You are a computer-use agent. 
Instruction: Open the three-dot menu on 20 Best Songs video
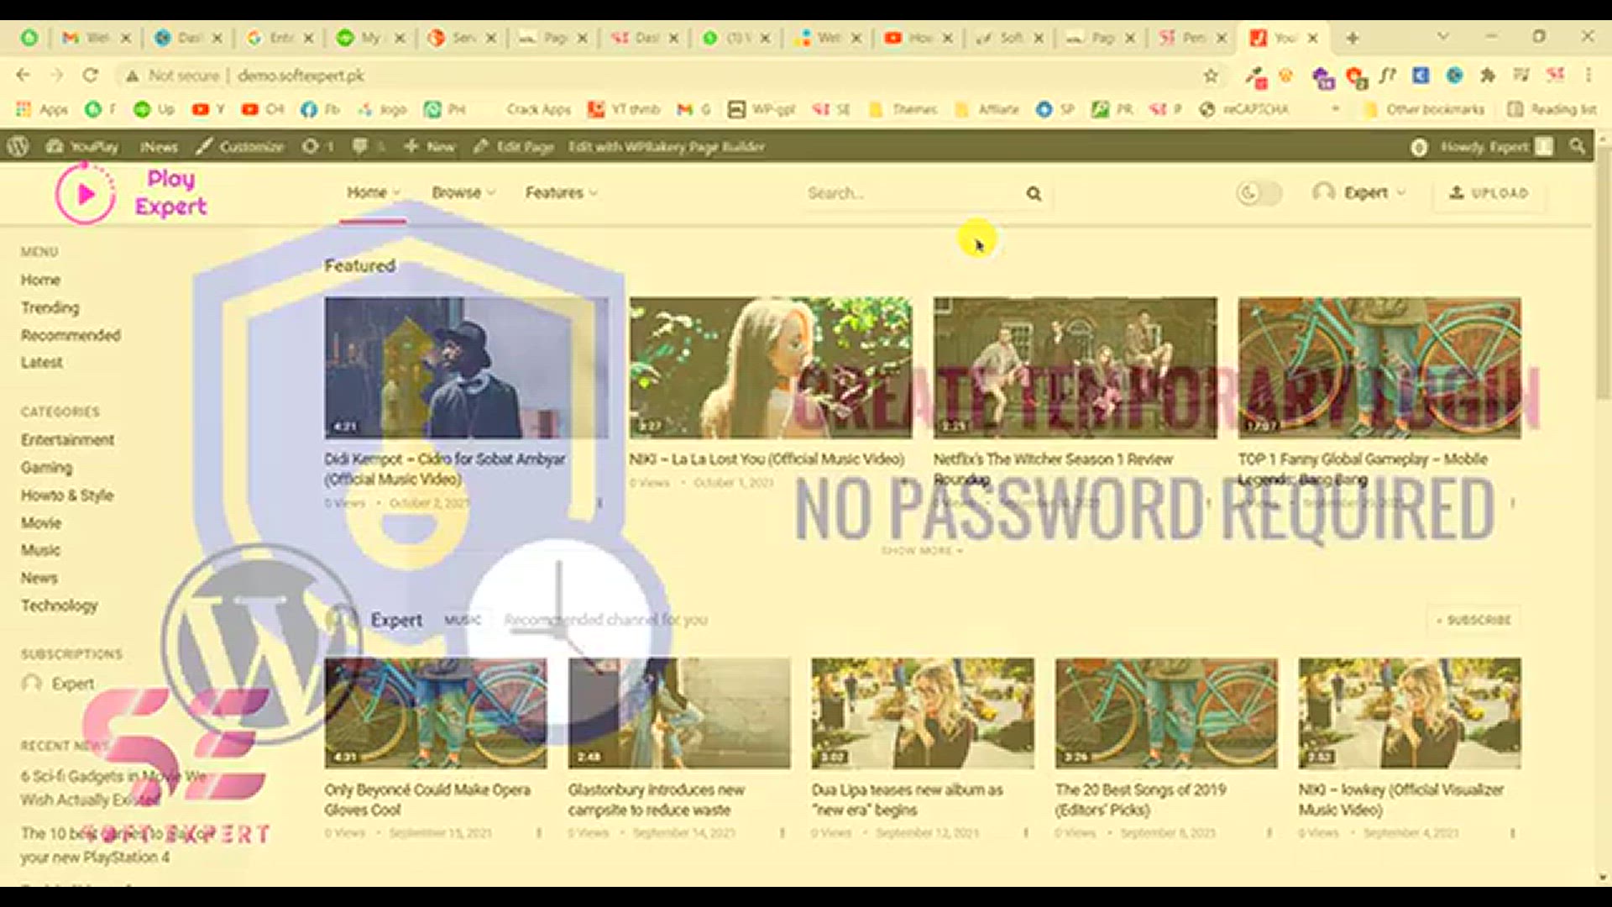point(1269,832)
